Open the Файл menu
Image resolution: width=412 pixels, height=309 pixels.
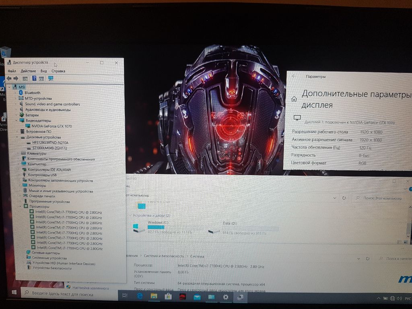coord(12,71)
